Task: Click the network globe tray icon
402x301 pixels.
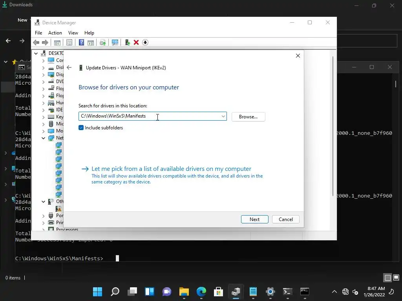Action: coord(345,292)
